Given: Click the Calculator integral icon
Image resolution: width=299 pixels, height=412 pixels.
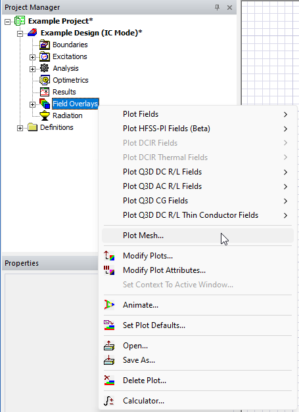Looking at the screenshot, I should (109, 401).
